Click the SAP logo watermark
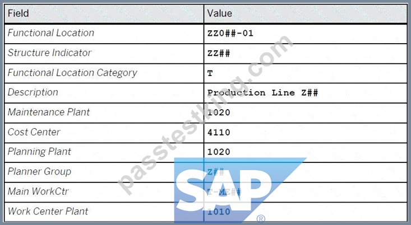The height and width of the screenshot is (225, 411). (x=240, y=190)
